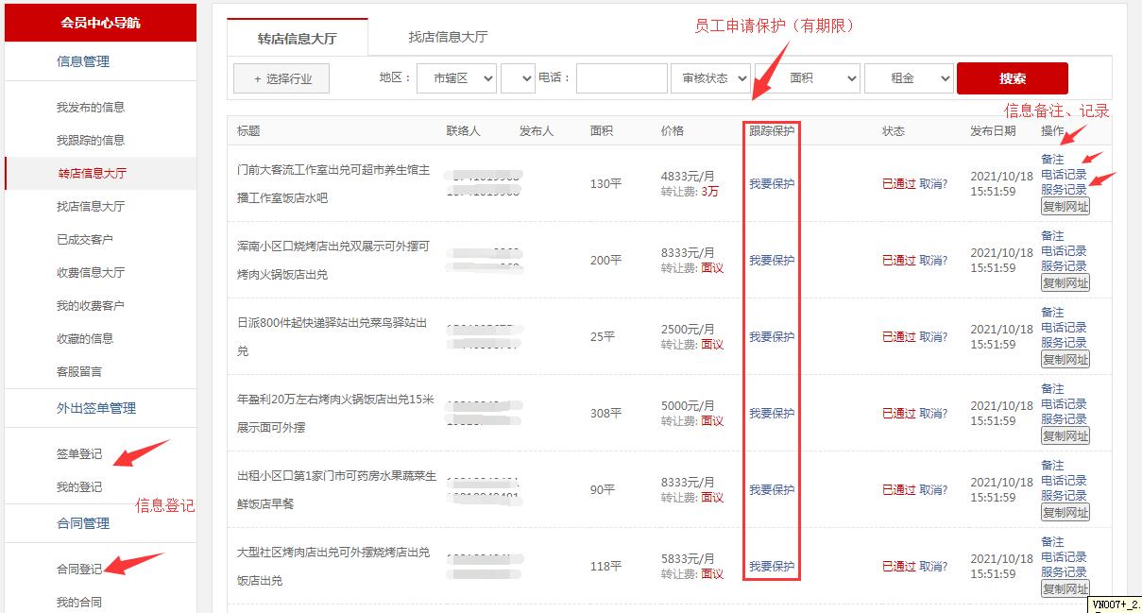Click the 会员中心导航 header

100,23
